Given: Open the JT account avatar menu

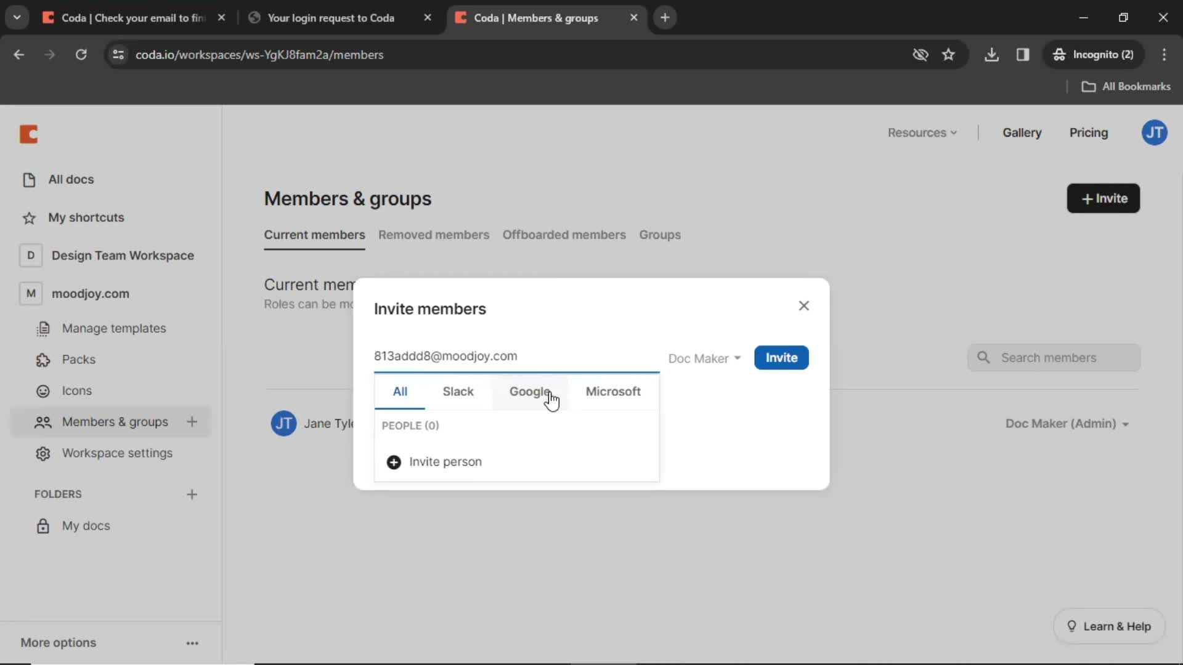Looking at the screenshot, I should (x=1154, y=132).
